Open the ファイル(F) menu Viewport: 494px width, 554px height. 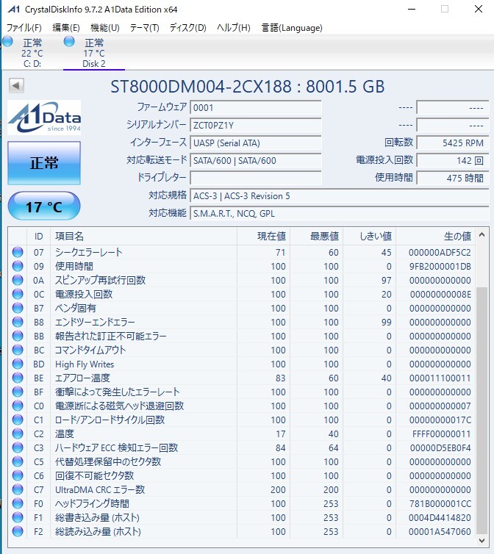pos(24,28)
